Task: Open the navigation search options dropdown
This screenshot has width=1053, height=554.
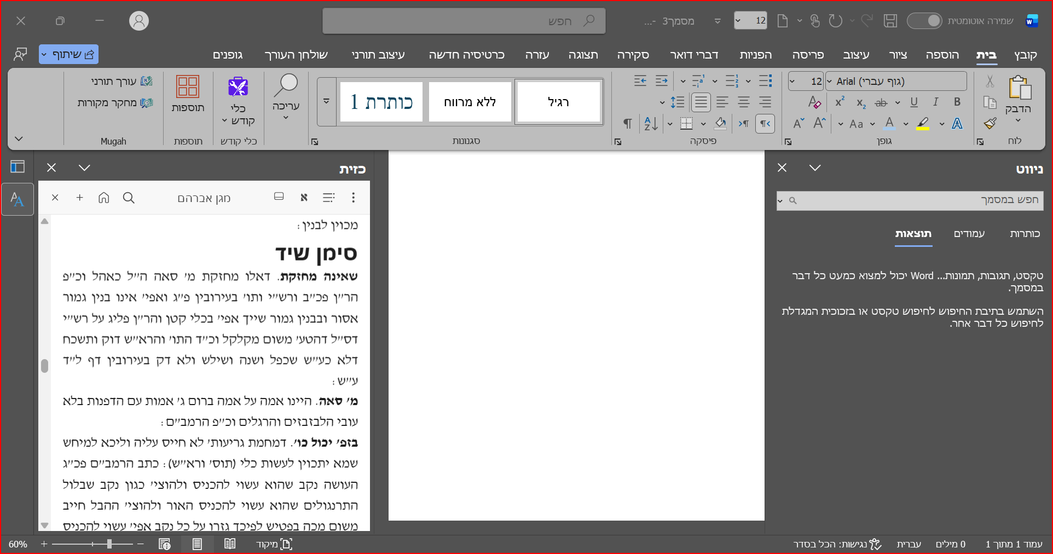Action: tap(780, 201)
